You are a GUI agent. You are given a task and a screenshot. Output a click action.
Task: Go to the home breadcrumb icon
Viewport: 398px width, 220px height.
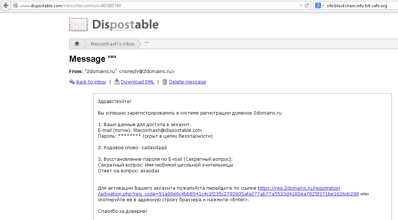[77, 44]
